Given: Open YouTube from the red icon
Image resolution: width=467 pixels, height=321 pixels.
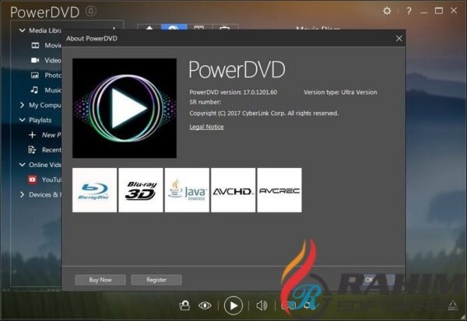Looking at the screenshot, I should click(32, 180).
